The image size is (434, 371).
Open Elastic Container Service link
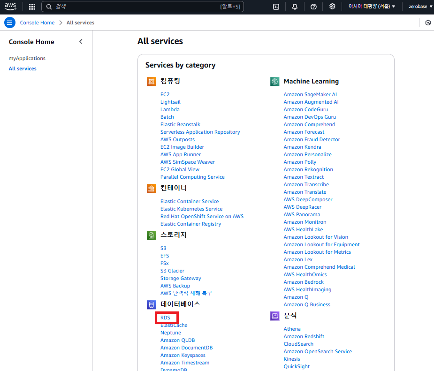click(x=190, y=201)
